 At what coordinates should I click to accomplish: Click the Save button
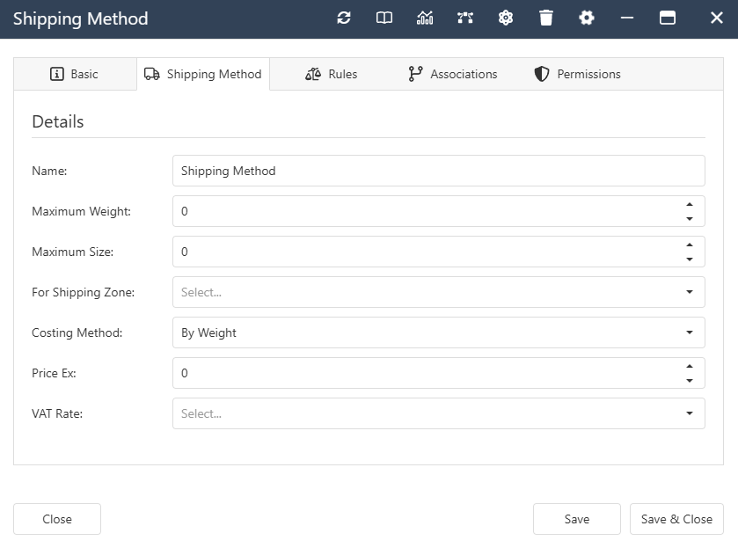[576, 519]
